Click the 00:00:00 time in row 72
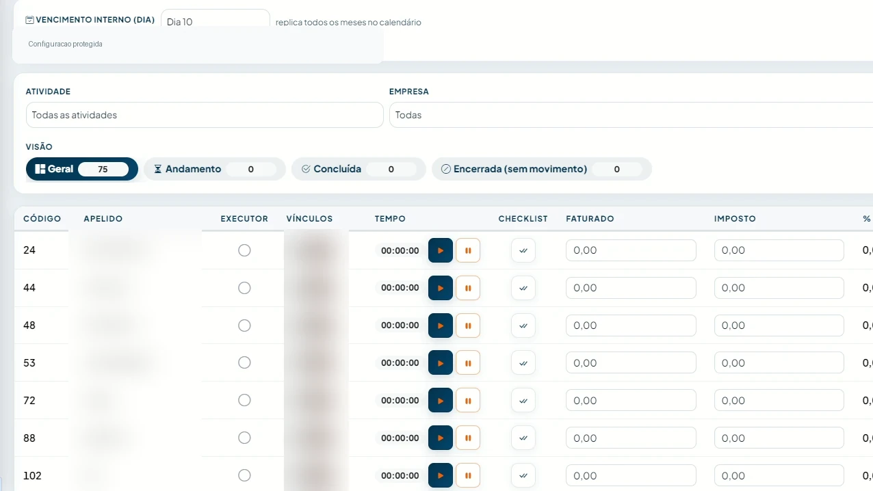The height and width of the screenshot is (491, 873). (400, 401)
